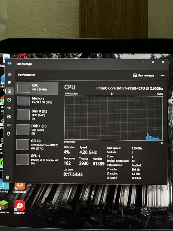Select Disk 1 (C:) SSD entry
173x231 pixels.
pyautogui.click(x=37, y=129)
